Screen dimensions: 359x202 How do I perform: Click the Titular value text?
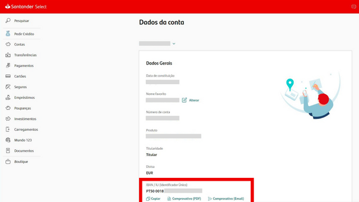[151, 155]
